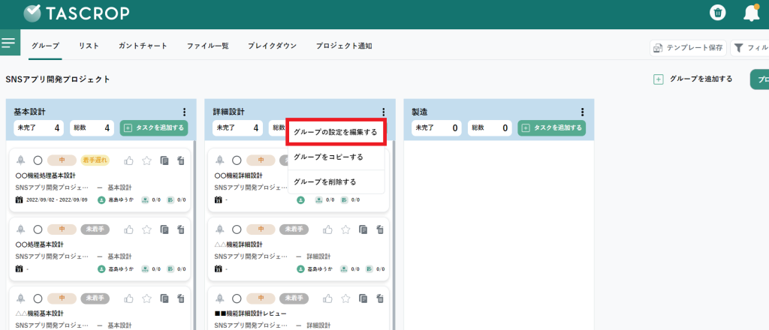The image size is (769, 330).
Task: Star the 〇〇機能処理基本設計 task
Action: [x=146, y=160]
